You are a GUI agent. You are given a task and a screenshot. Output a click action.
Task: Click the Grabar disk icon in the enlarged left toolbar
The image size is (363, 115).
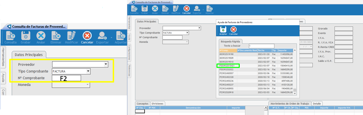[26, 36]
